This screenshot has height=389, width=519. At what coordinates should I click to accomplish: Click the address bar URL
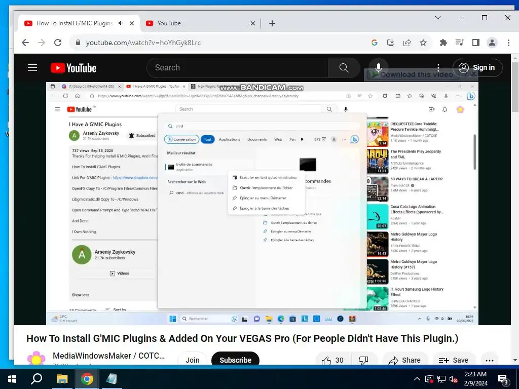click(143, 43)
